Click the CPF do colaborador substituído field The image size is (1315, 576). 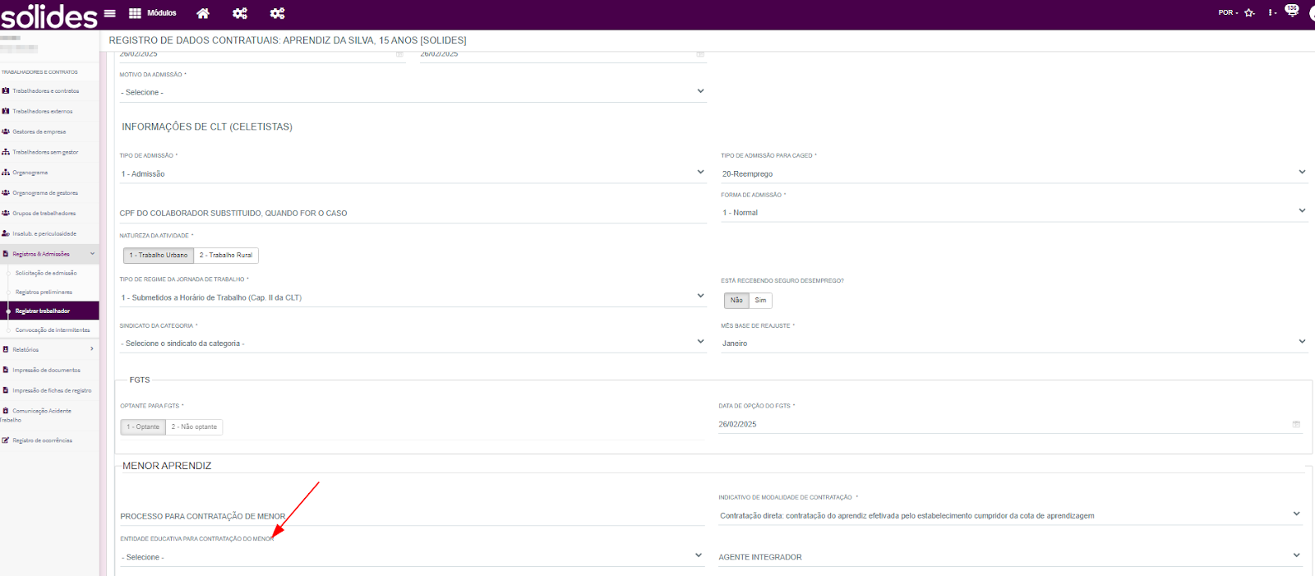(x=411, y=214)
